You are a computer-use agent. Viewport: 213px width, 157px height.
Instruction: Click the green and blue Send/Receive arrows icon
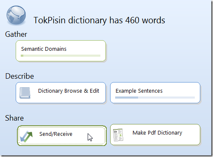tap(26, 137)
